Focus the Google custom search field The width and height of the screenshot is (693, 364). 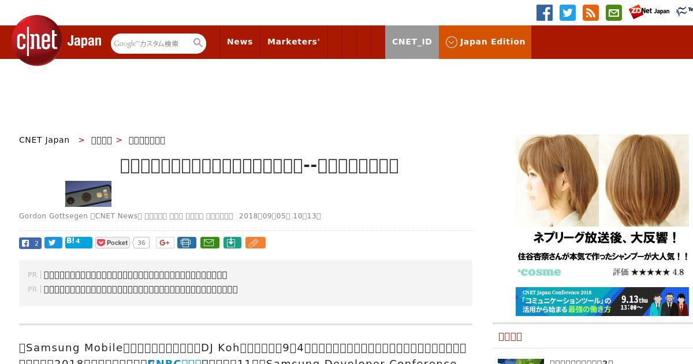click(x=152, y=43)
